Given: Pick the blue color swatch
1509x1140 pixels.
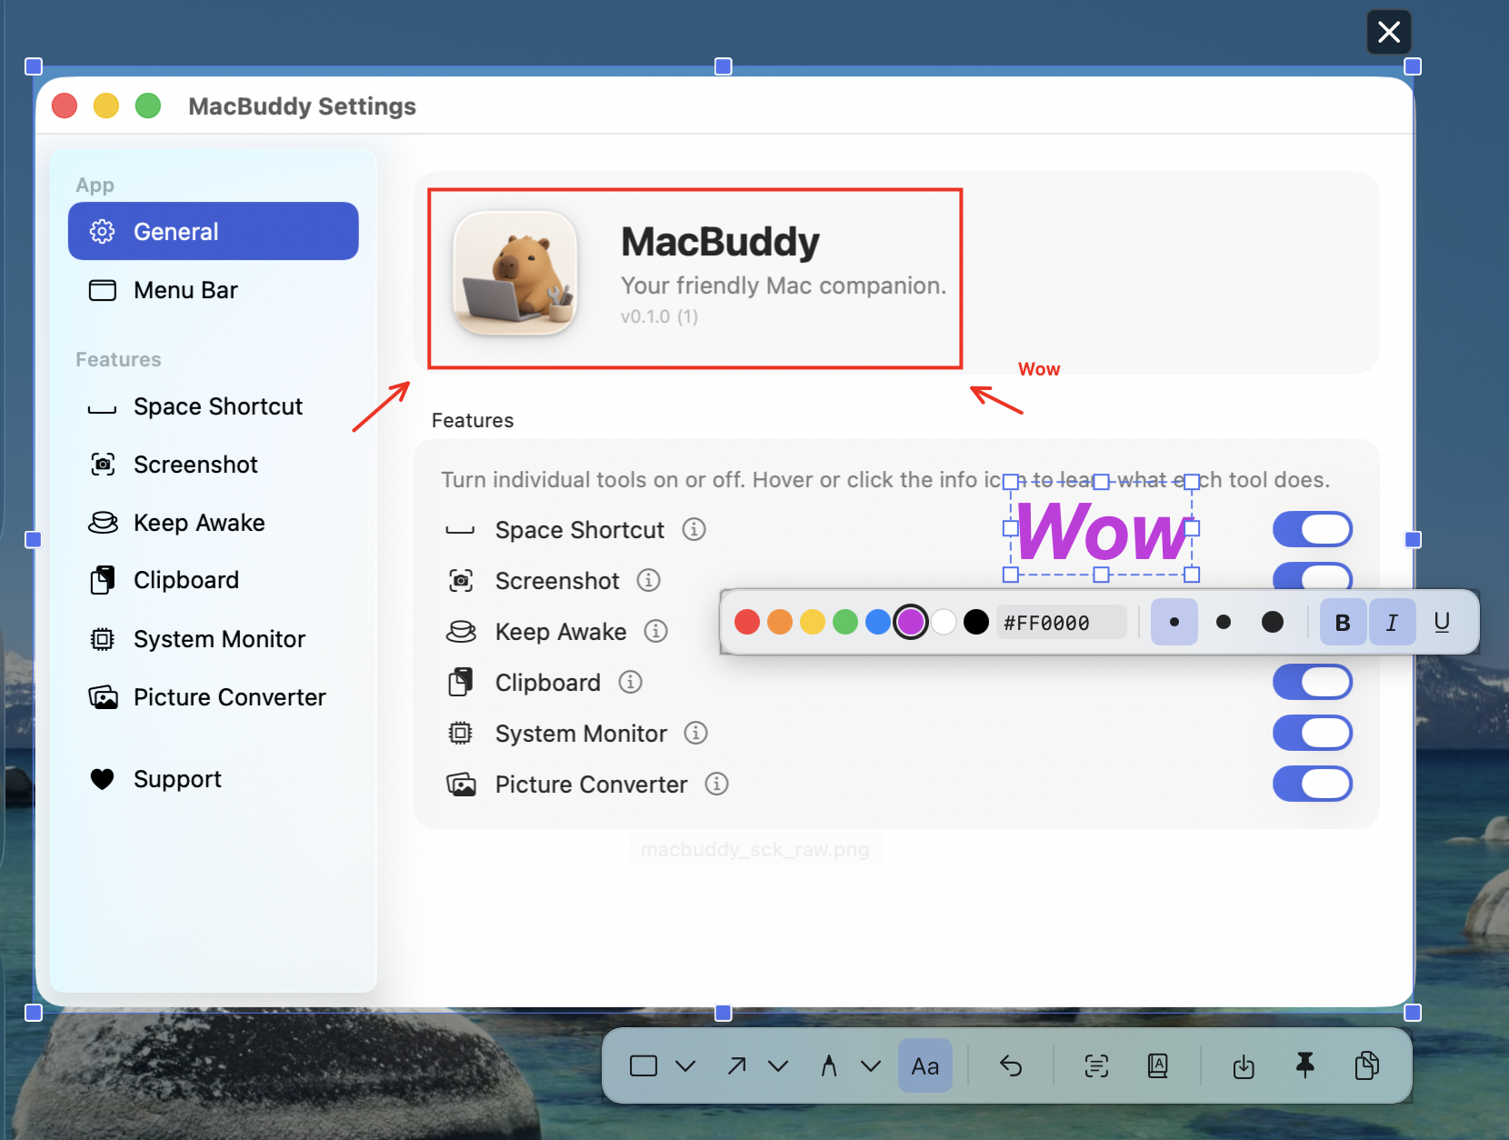Looking at the screenshot, I should 878,622.
